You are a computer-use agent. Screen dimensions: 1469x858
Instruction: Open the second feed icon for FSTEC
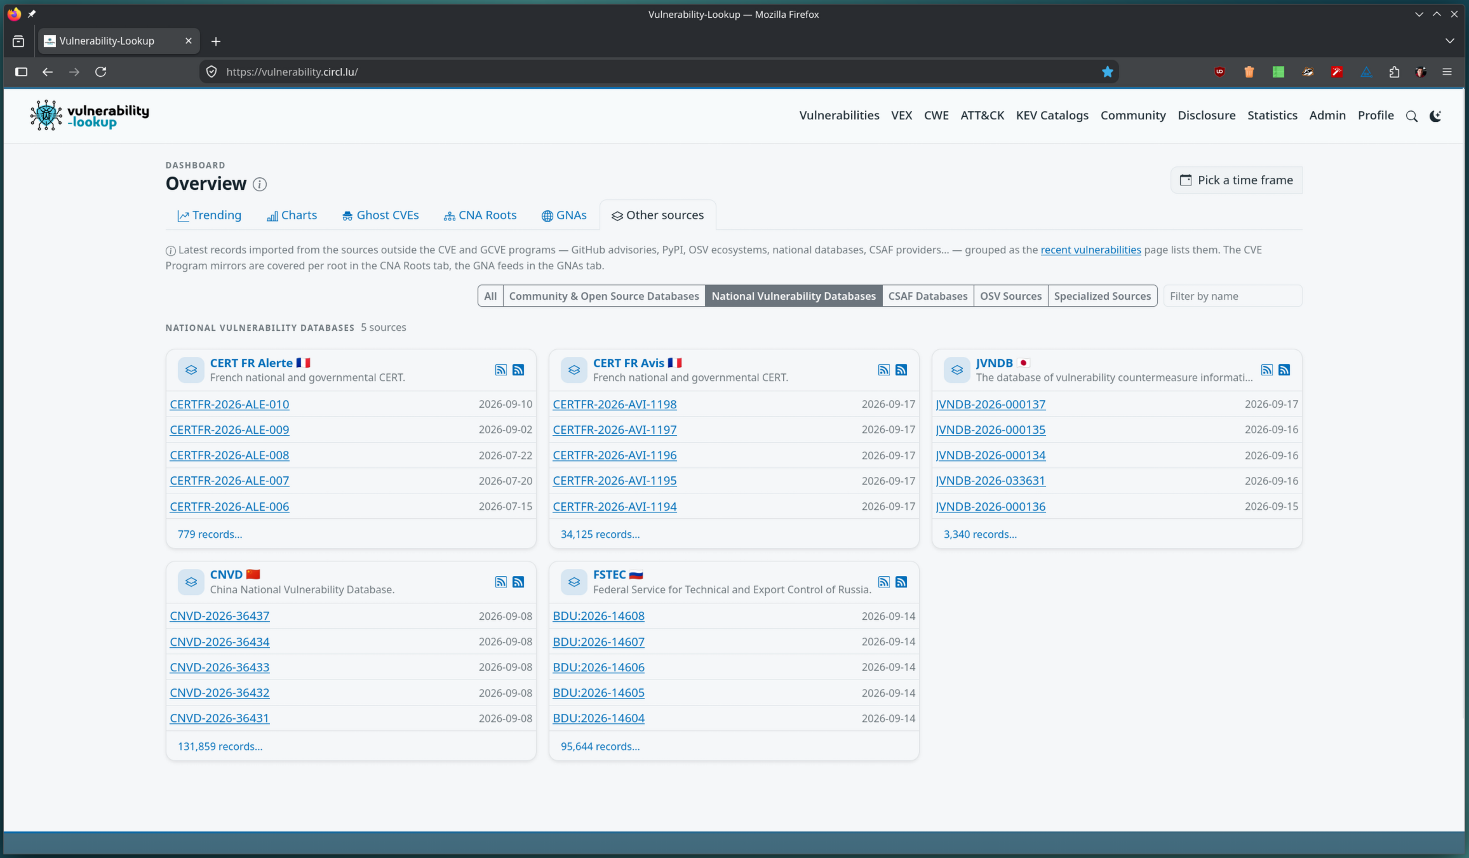pyautogui.click(x=901, y=582)
